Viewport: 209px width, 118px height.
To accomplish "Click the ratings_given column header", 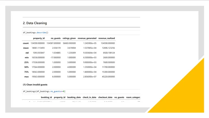I will pyautogui.click(x=69, y=38).
